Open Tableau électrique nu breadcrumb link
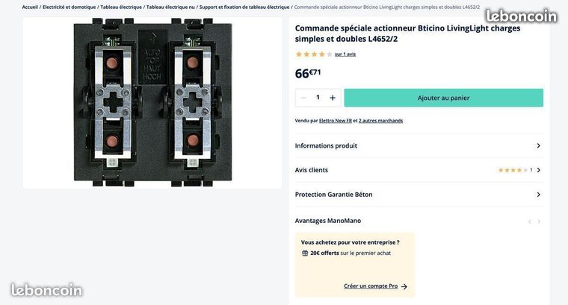 (170, 7)
